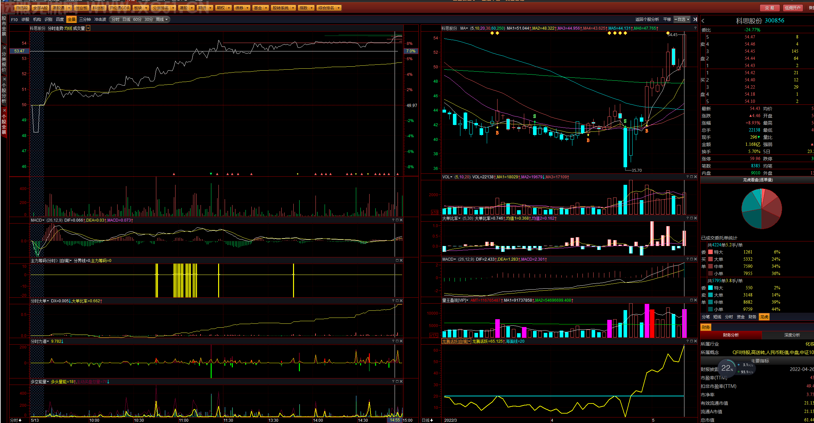
Task: Open help for the daily MA chart
Action: pyautogui.click(x=695, y=28)
